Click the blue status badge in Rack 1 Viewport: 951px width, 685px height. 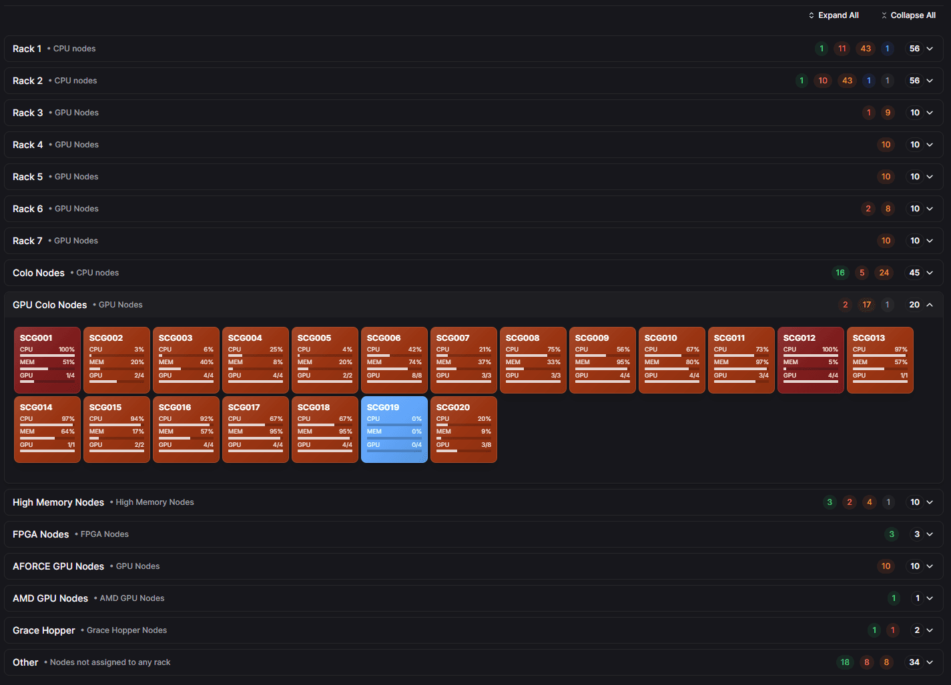coord(887,49)
